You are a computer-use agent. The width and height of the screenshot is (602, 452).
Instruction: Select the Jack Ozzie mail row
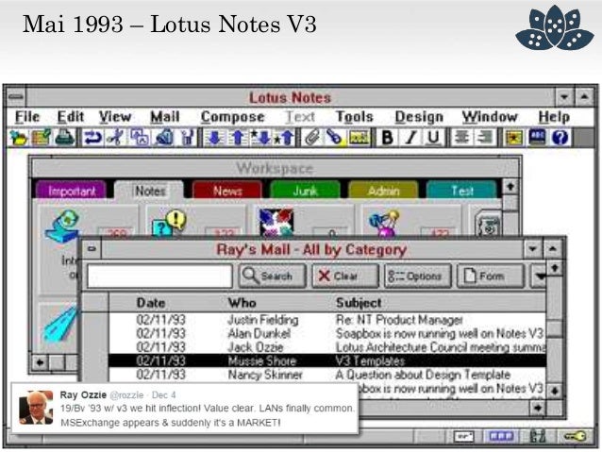click(327, 347)
